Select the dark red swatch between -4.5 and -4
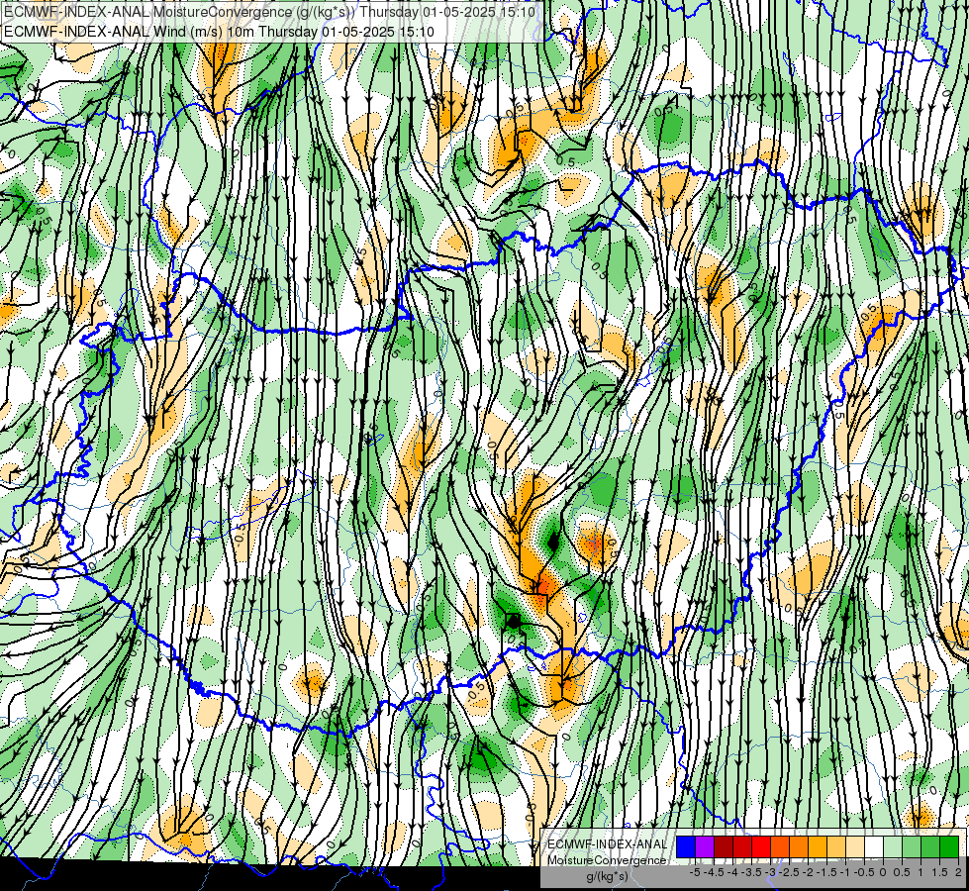The height and width of the screenshot is (891, 969). click(724, 847)
